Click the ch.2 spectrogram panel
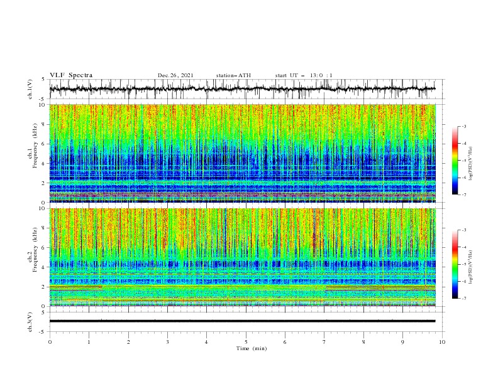 pyautogui.click(x=243, y=257)
